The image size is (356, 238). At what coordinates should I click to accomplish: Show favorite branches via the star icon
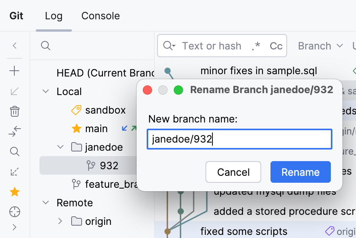coord(14,192)
